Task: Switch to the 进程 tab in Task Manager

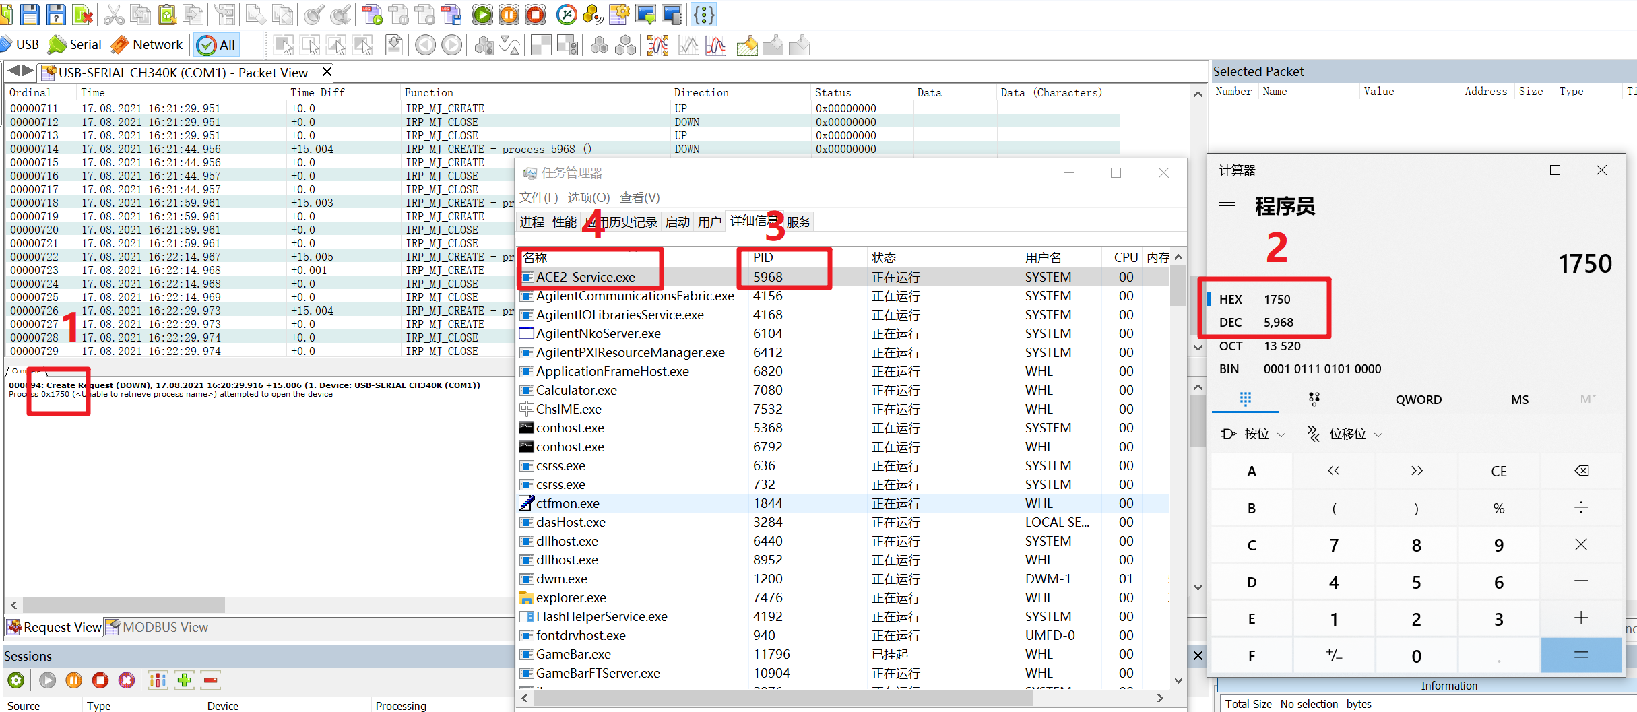Action: click(x=532, y=222)
